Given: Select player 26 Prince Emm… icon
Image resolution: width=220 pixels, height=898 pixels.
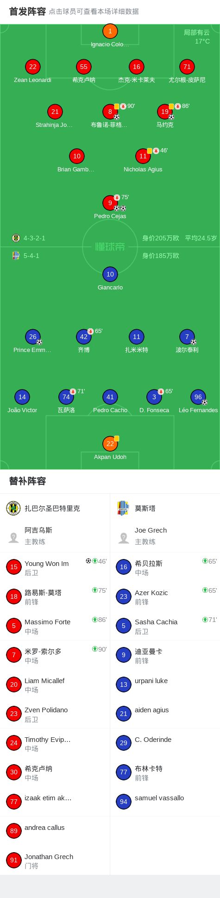Looking at the screenshot, I should [x=33, y=337].
